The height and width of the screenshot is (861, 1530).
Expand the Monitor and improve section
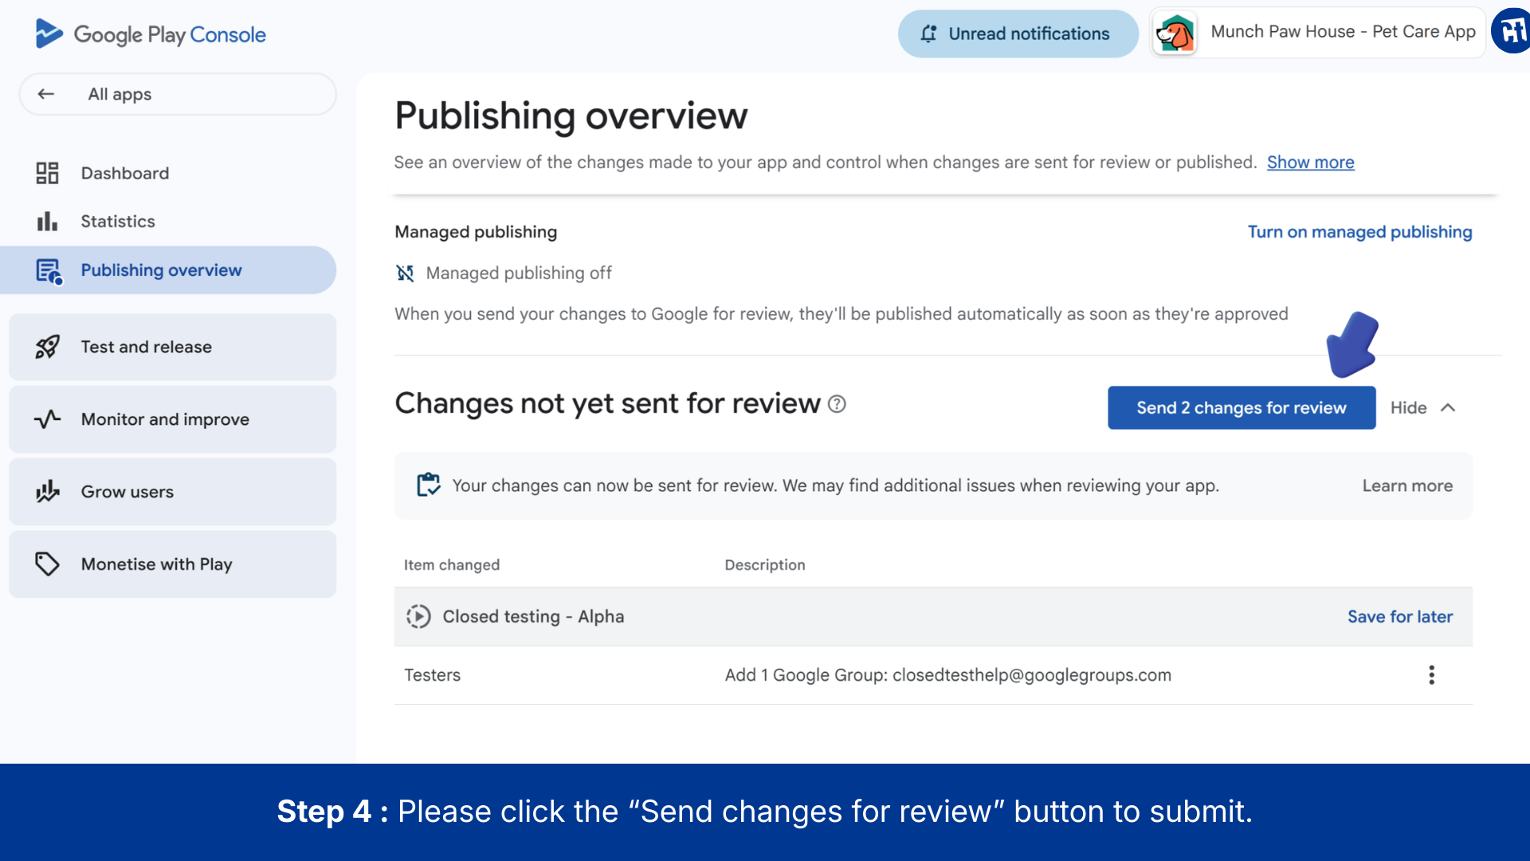172,419
